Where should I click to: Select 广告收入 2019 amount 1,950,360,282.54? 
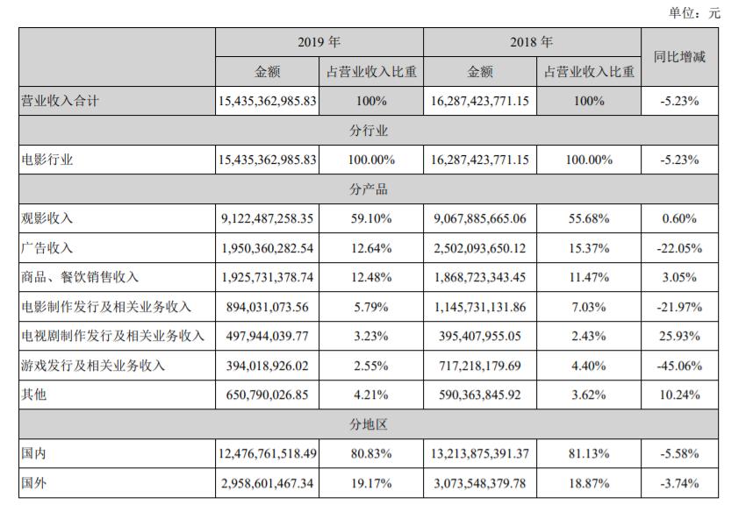click(x=267, y=248)
